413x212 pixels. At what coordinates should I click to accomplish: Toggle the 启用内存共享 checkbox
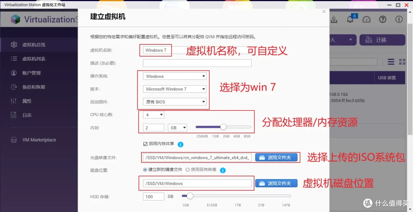(x=145, y=144)
